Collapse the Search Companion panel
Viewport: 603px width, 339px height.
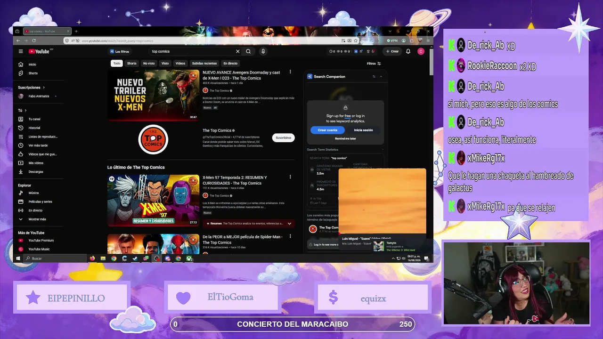coord(381,76)
